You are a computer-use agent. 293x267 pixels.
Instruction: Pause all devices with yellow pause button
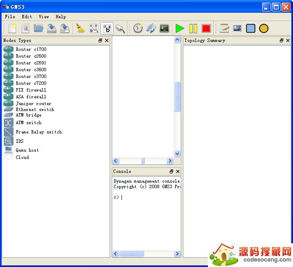(x=193, y=28)
